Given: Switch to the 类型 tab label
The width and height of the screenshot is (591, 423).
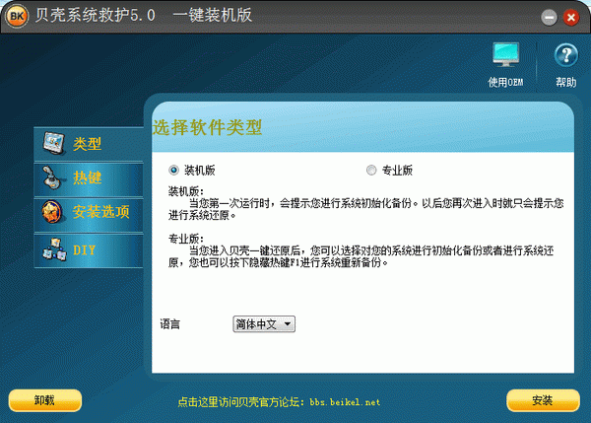Looking at the screenshot, I should (87, 144).
